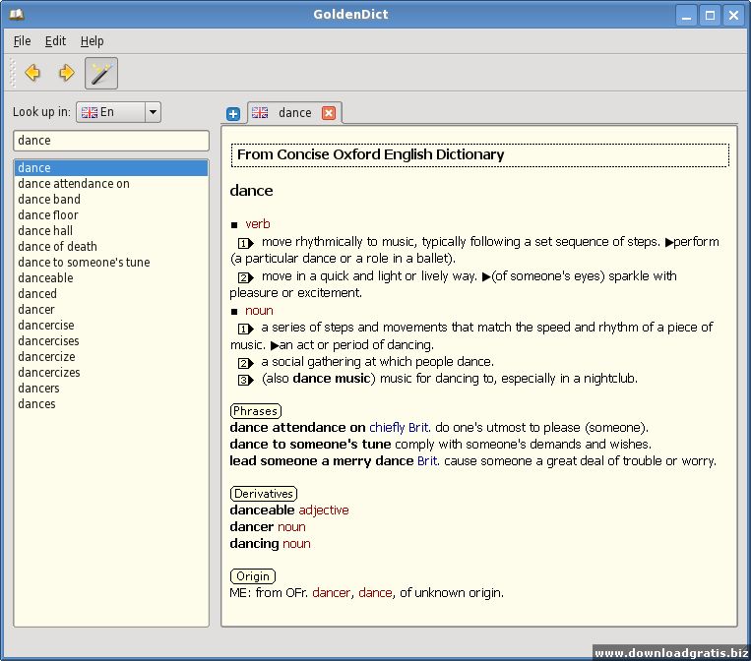The width and height of the screenshot is (751, 661).
Task: Add a new tab with plus icon
Action: point(233,114)
